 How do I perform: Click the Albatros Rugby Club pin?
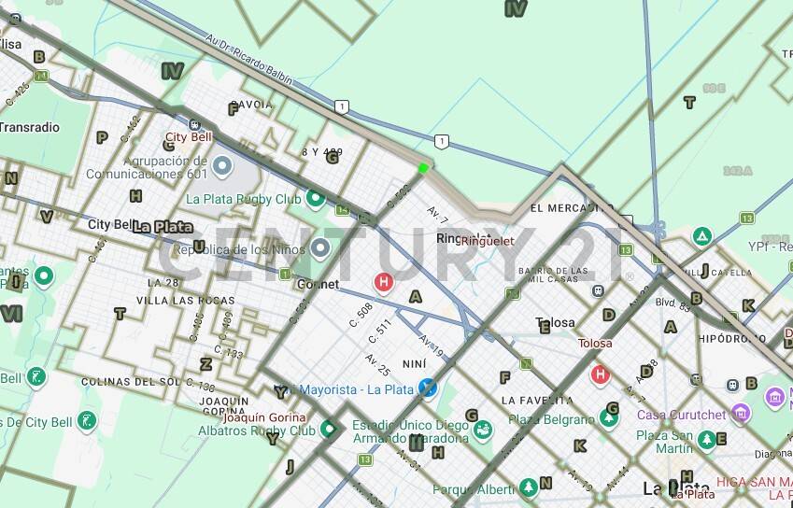pyautogui.click(x=328, y=429)
